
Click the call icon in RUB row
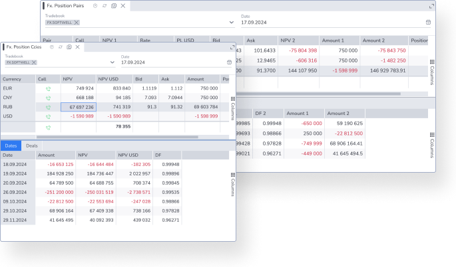[x=48, y=107]
